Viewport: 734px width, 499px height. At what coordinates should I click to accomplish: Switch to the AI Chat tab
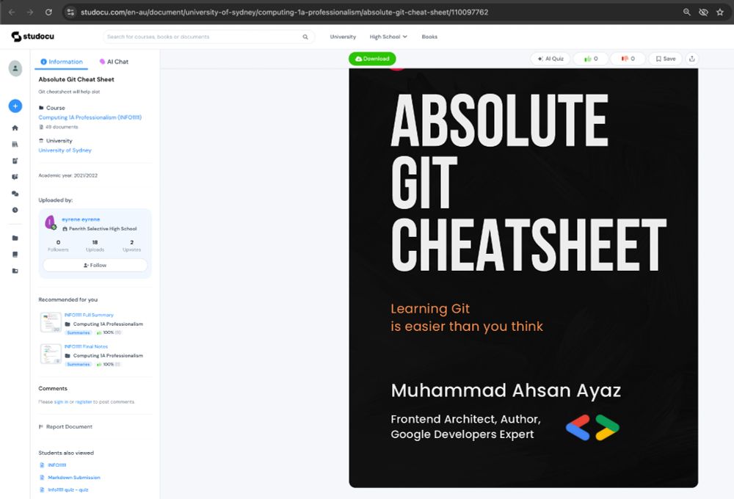click(x=114, y=62)
